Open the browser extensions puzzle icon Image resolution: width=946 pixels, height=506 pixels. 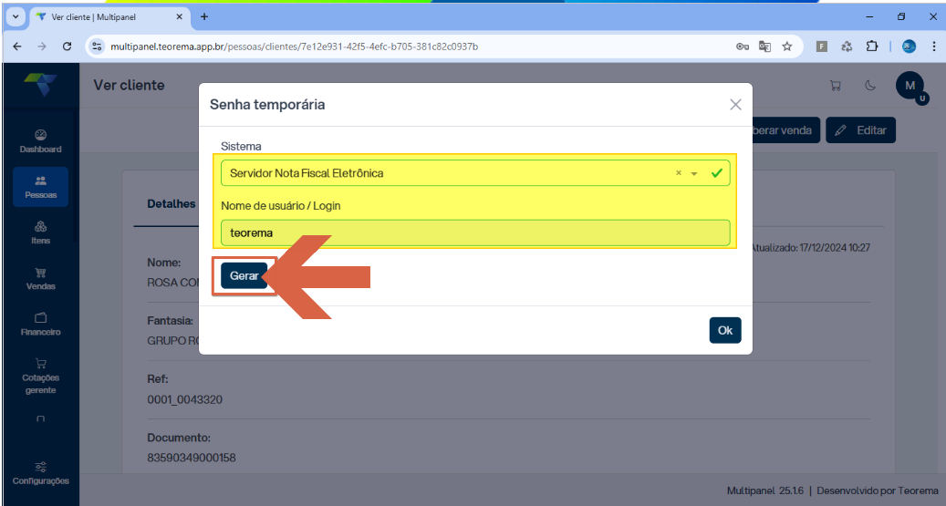[872, 46]
